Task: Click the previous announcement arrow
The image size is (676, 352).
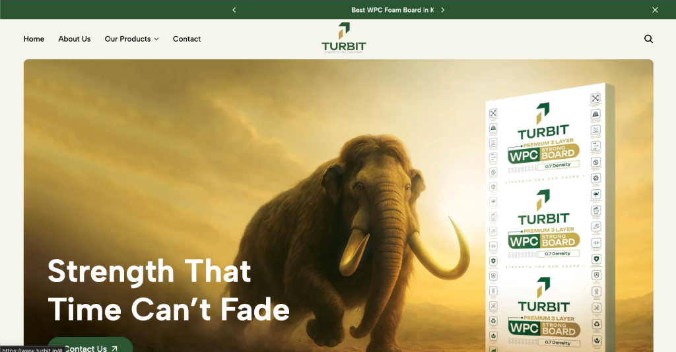Action: [234, 10]
